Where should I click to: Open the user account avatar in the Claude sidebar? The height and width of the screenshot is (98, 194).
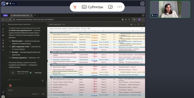(3, 97)
